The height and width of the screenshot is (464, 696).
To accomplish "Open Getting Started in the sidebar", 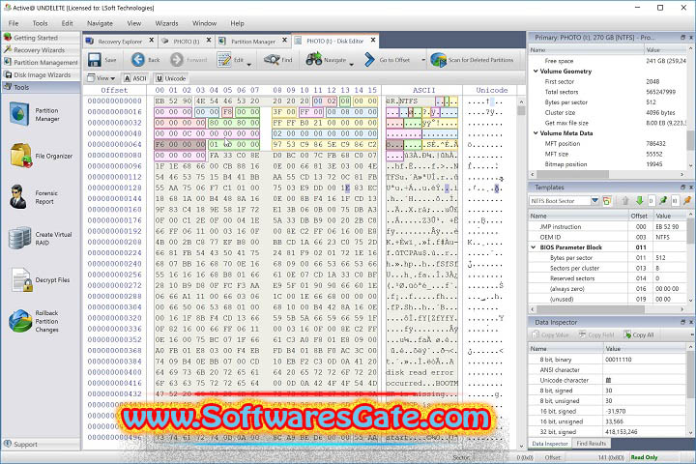I will [x=41, y=38].
